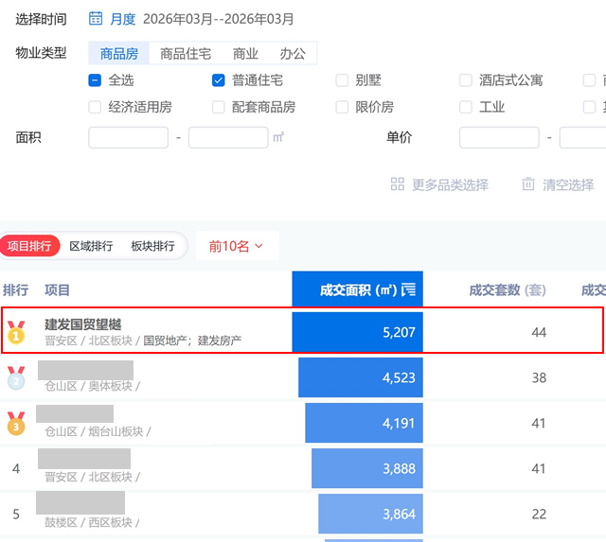Toggle the 全选 checkbox

point(95,80)
